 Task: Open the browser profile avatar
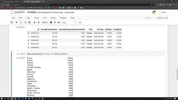coord(173,5)
